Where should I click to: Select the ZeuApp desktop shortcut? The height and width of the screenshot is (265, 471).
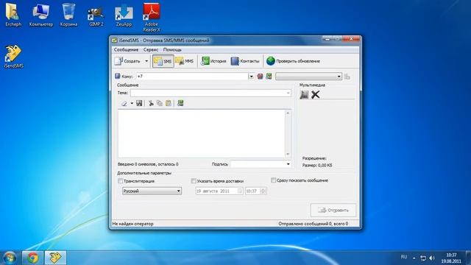click(124, 16)
